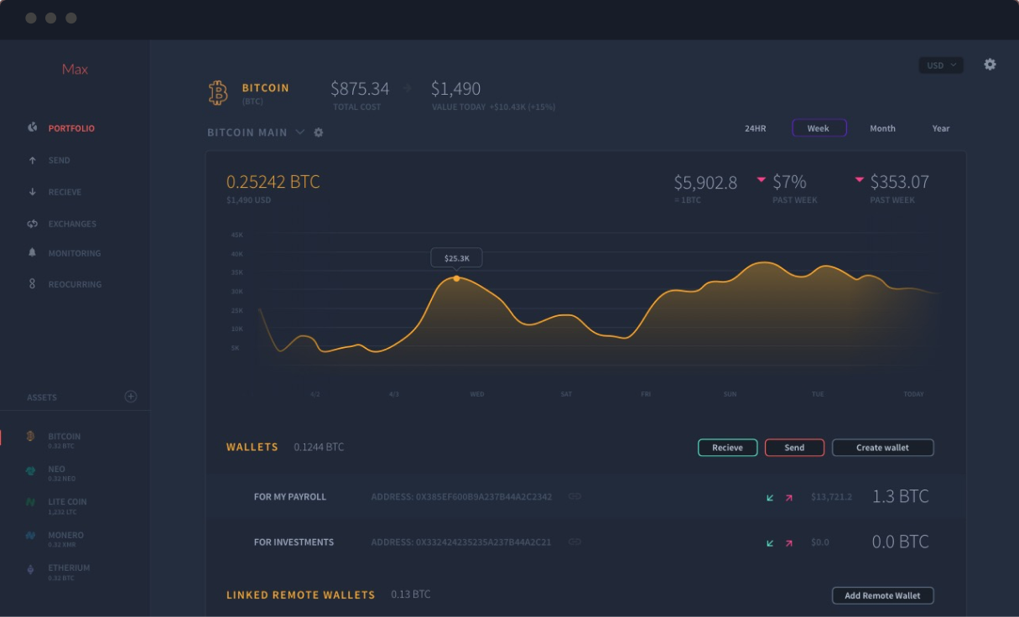Click the Bitcoin asset coin icon
Image resolution: width=1019 pixels, height=617 pixels.
pyautogui.click(x=31, y=437)
